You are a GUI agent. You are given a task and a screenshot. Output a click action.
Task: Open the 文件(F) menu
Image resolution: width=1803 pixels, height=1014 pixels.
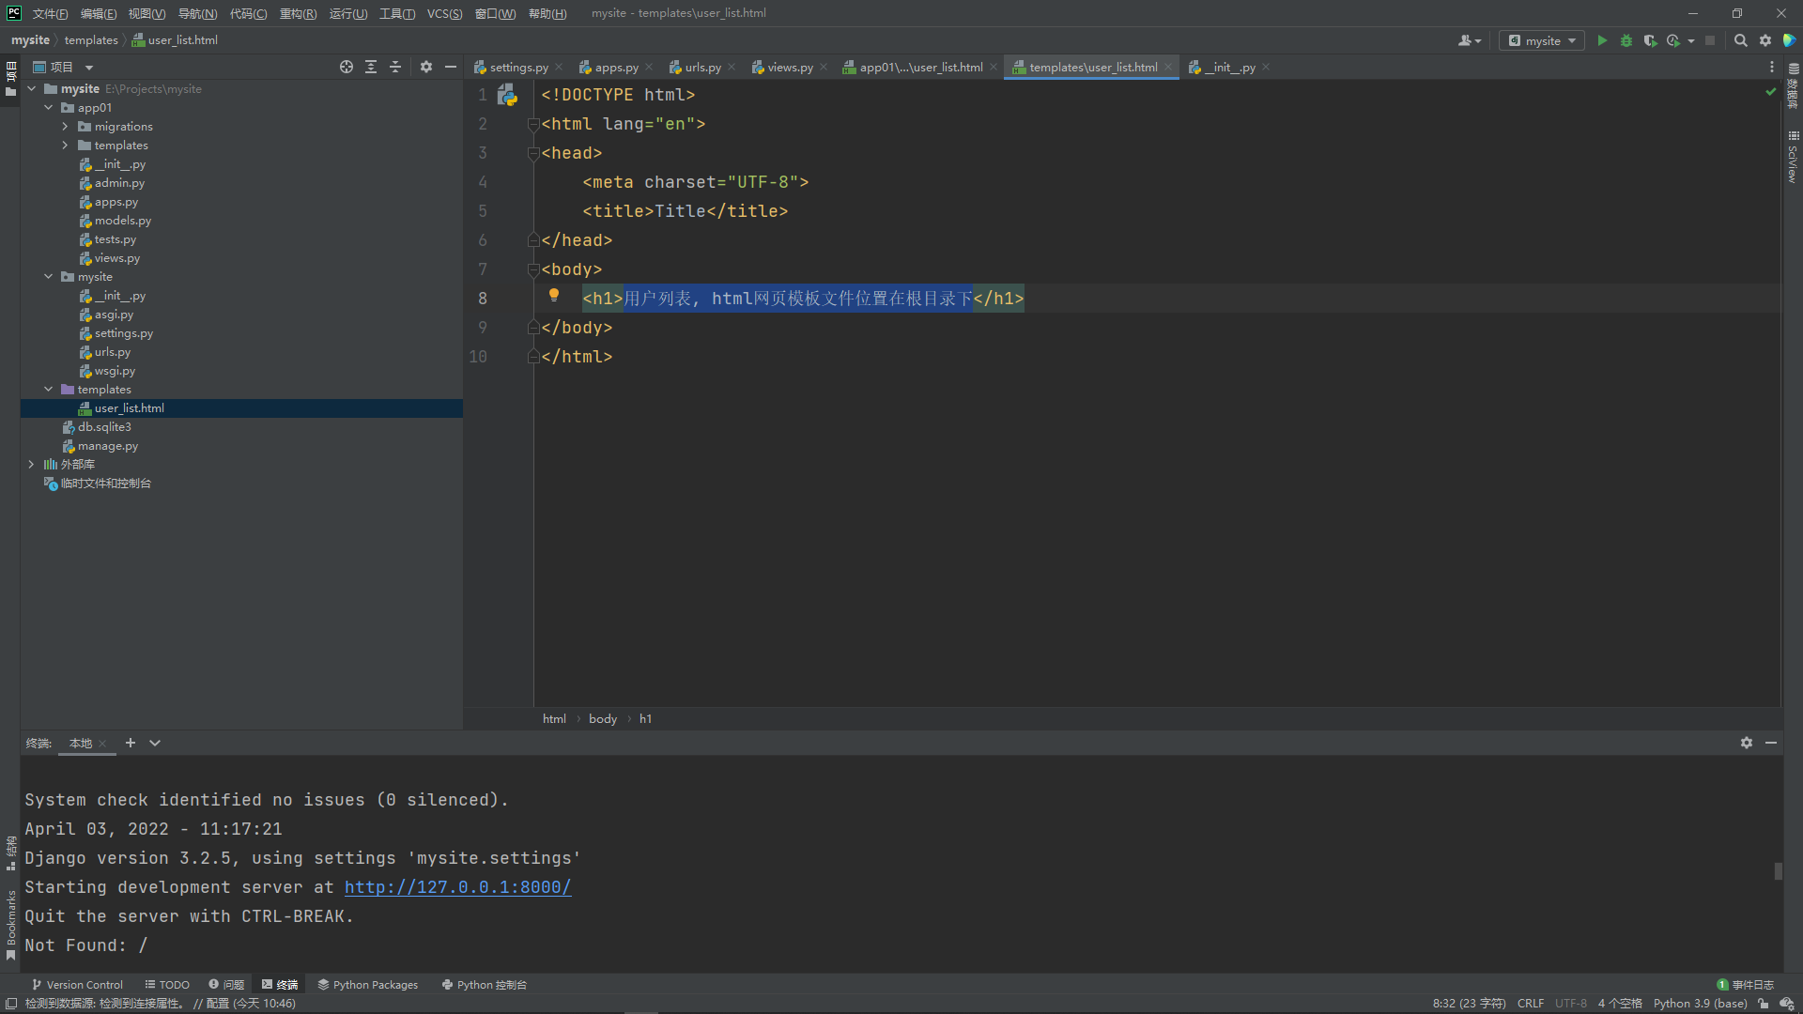click(50, 13)
